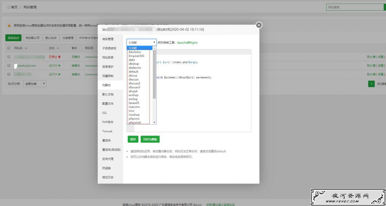Click the red 已停止 pause icon
The width and height of the screenshot is (386, 206).
point(59,57)
